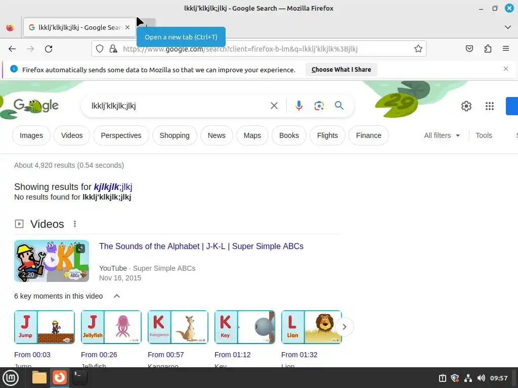Open Google quick settings gear

pyautogui.click(x=466, y=106)
